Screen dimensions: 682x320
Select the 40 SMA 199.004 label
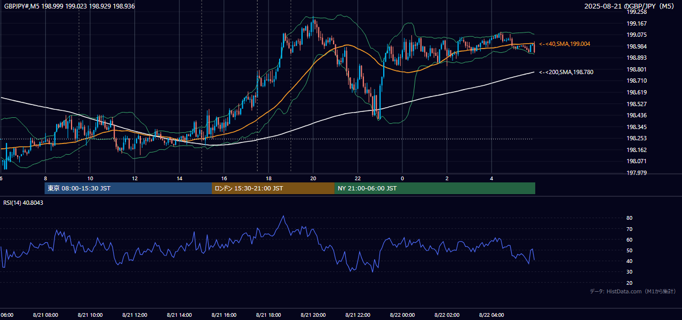click(565, 44)
